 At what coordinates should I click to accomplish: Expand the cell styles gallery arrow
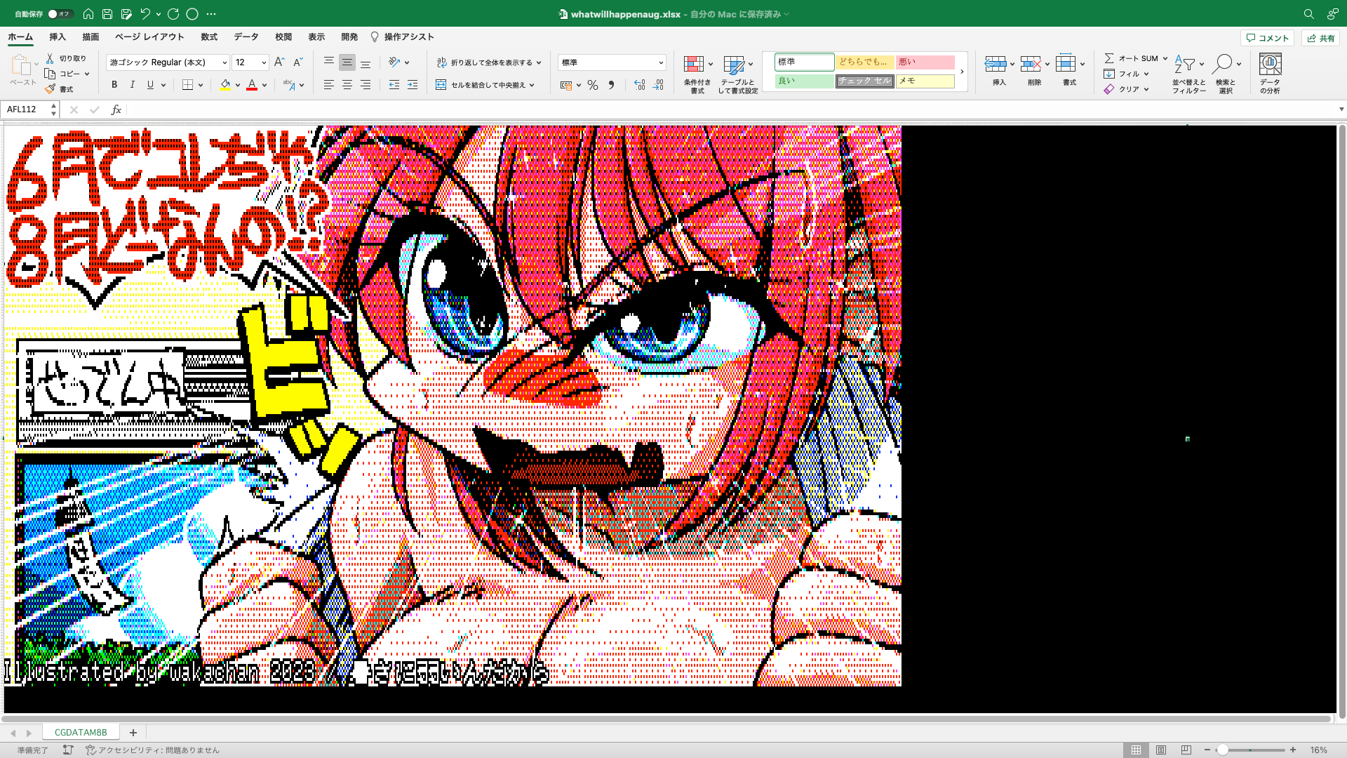point(962,72)
